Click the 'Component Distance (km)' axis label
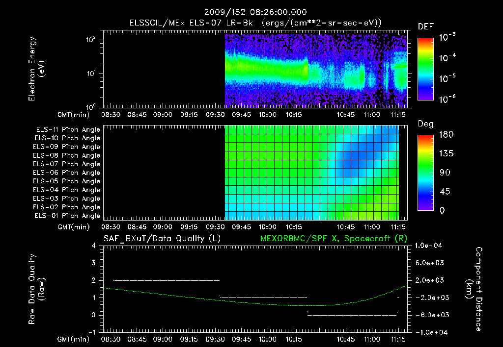The image size is (503, 347). (x=475, y=289)
